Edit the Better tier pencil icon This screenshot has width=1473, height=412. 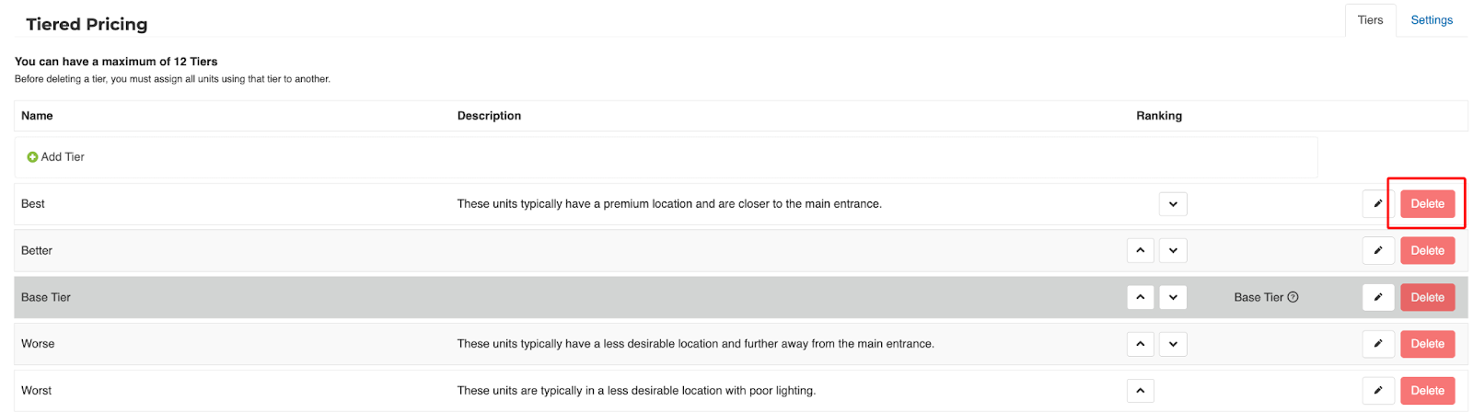pyautogui.click(x=1378, y=250)
